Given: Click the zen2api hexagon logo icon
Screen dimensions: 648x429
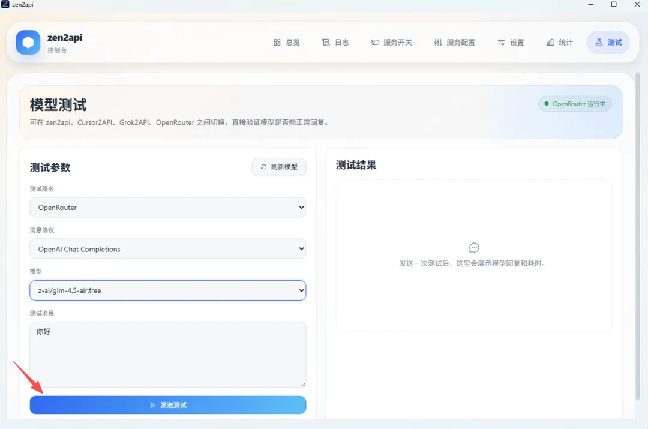Looking at the screenshot, I should tap(28, 42).
